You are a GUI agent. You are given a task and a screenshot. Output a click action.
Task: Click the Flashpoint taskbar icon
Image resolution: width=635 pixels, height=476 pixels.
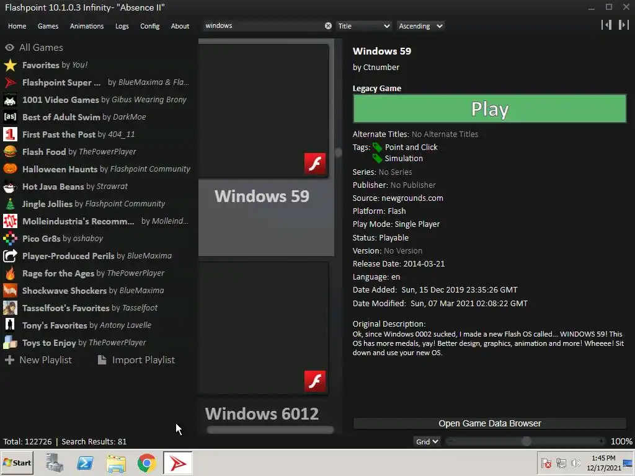[x=178, y=463]
